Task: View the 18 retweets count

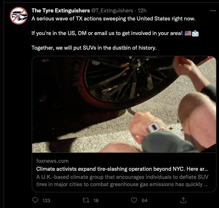Action: coord(96,200)
